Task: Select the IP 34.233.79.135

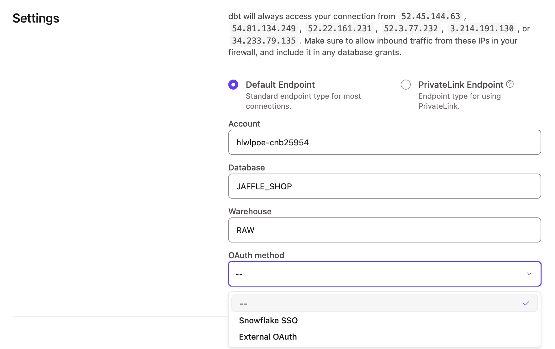Action: coord(263,40)
